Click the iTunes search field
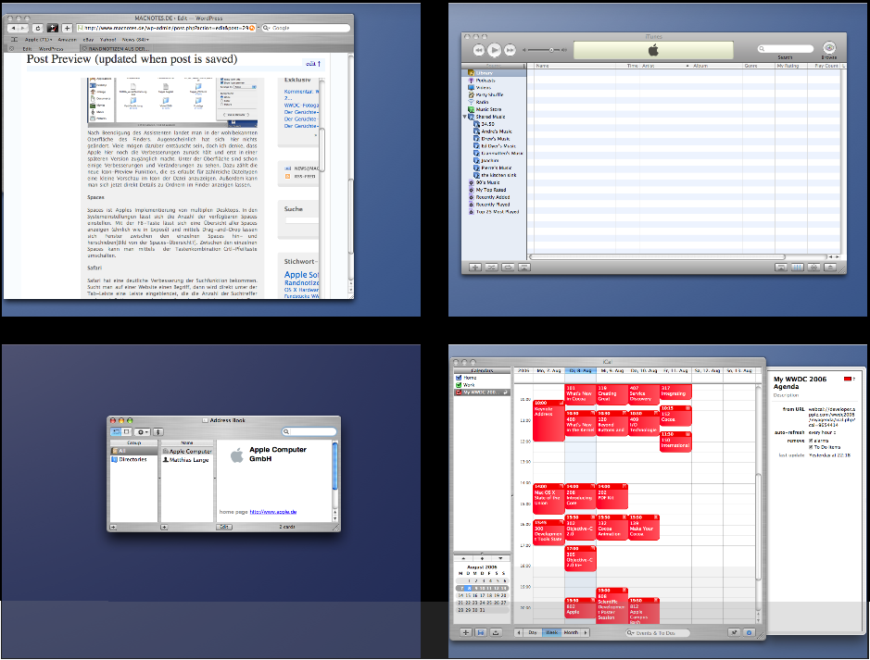This screenshot has height=660, width=870. [x=785, y=49]
